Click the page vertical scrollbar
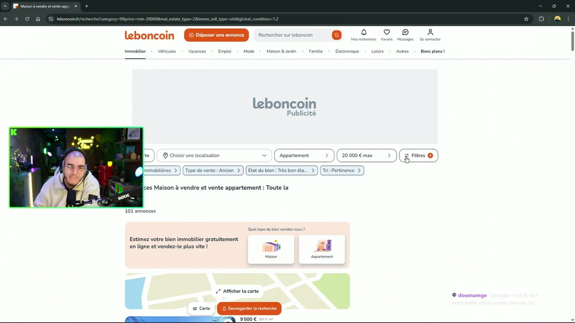Viewport: 575px width, 323px height. [572, 40]
